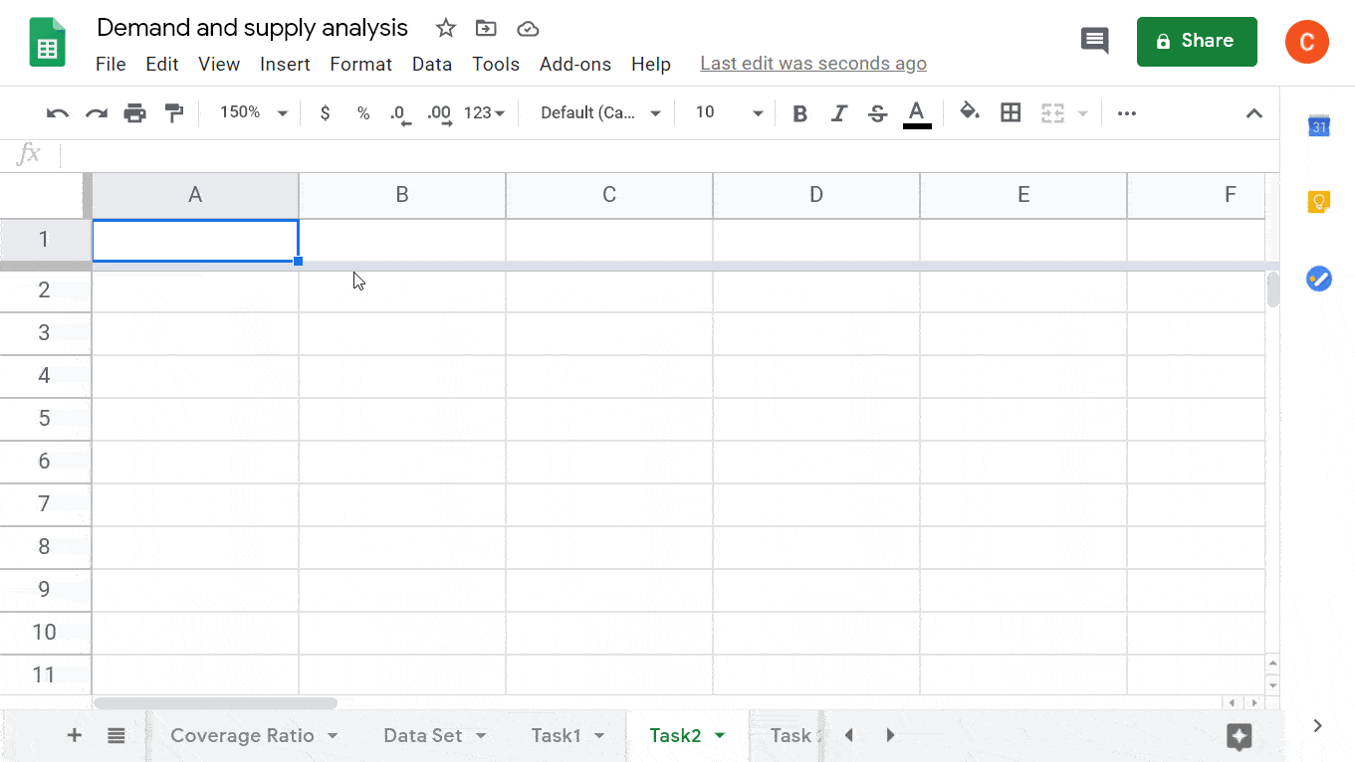Open the View menu

click(x=219, y=64)
